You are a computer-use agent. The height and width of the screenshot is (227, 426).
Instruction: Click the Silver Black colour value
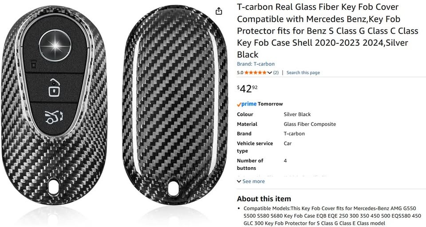(x=297, y=114)
